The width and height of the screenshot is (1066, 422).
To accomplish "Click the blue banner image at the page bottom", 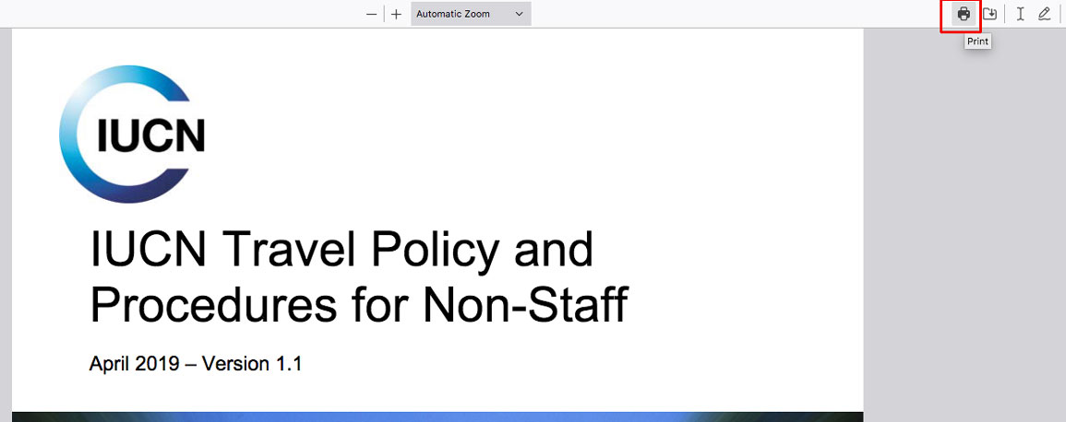I will (437, 416).
